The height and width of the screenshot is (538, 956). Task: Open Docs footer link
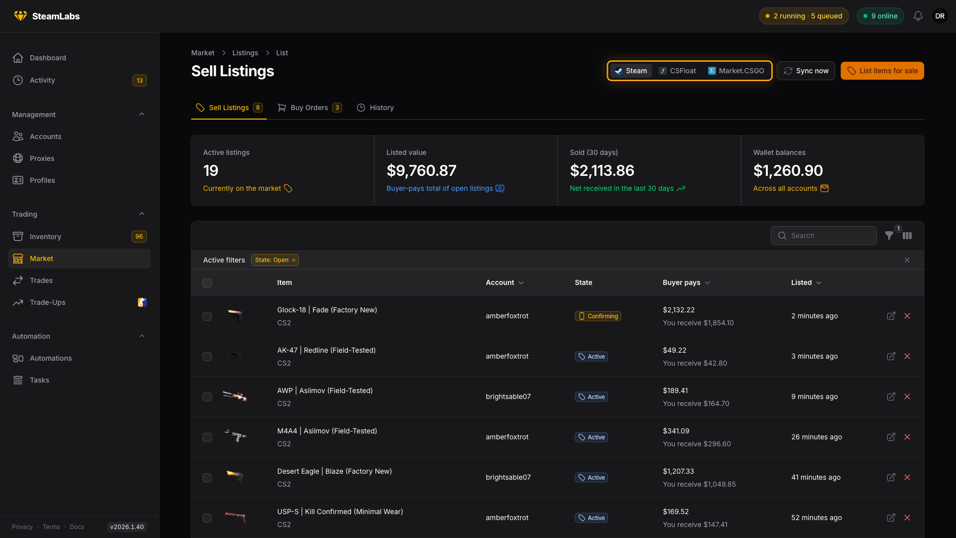pyautogui.click(x=77, y=527)
